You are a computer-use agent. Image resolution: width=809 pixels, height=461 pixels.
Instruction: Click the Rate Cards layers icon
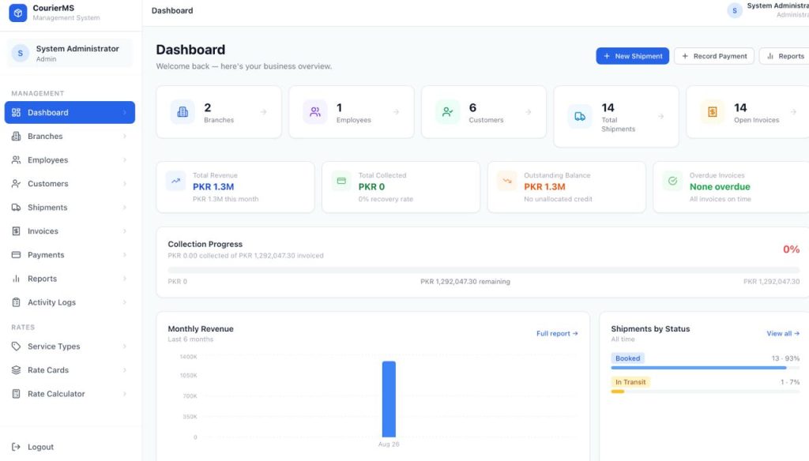[16, 370]
